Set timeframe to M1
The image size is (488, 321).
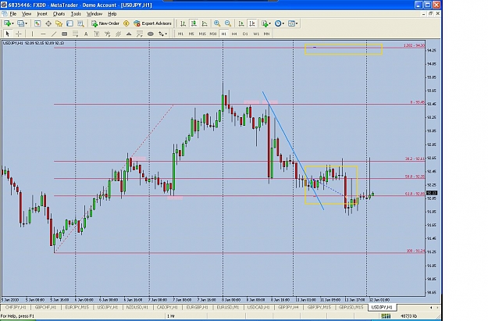[x=180, y=34]
